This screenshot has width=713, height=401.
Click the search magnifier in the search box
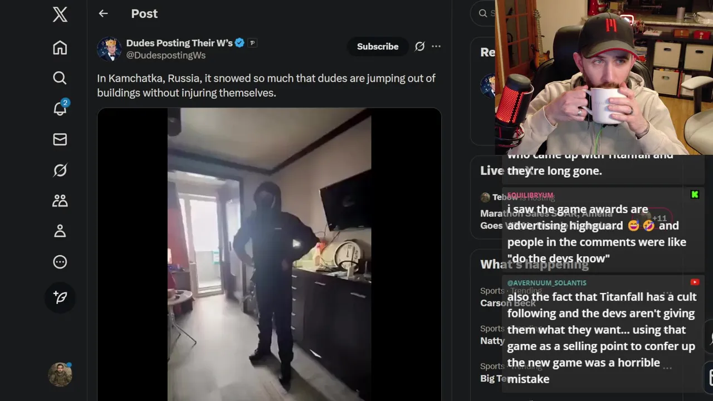(x=483, y=13)
